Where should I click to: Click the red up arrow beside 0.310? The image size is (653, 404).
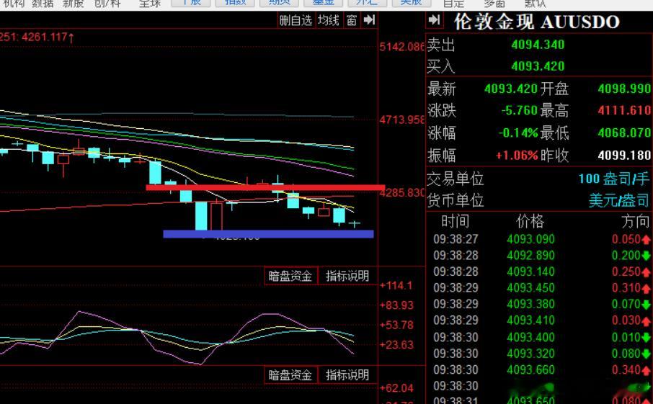(647, 288)
